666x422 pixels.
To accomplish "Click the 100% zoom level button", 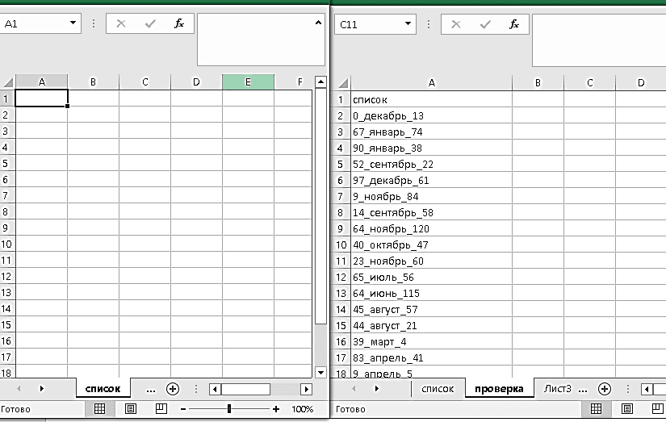I will [x=302, y=409].
